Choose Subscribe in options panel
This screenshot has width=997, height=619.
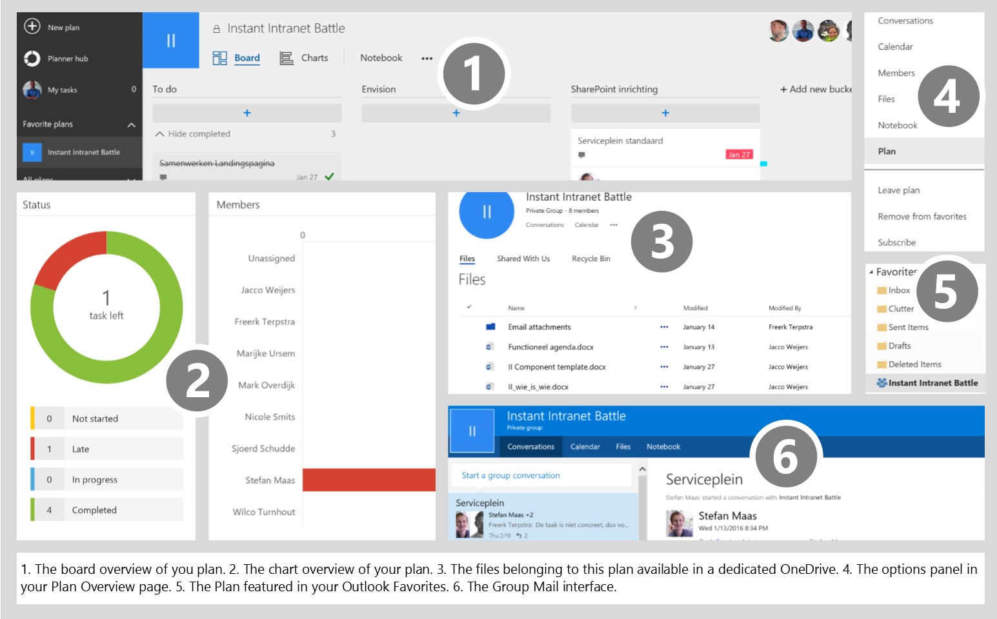click(x=897, y=242)
